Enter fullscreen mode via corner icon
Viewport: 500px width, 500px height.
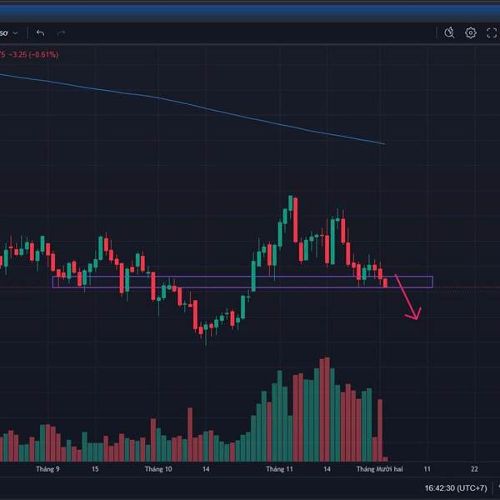point(492,32)
